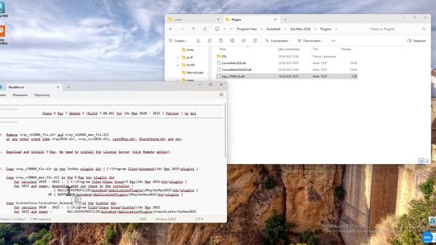Click 100% zoom in Notepad status bar

(x=143, y=219)
